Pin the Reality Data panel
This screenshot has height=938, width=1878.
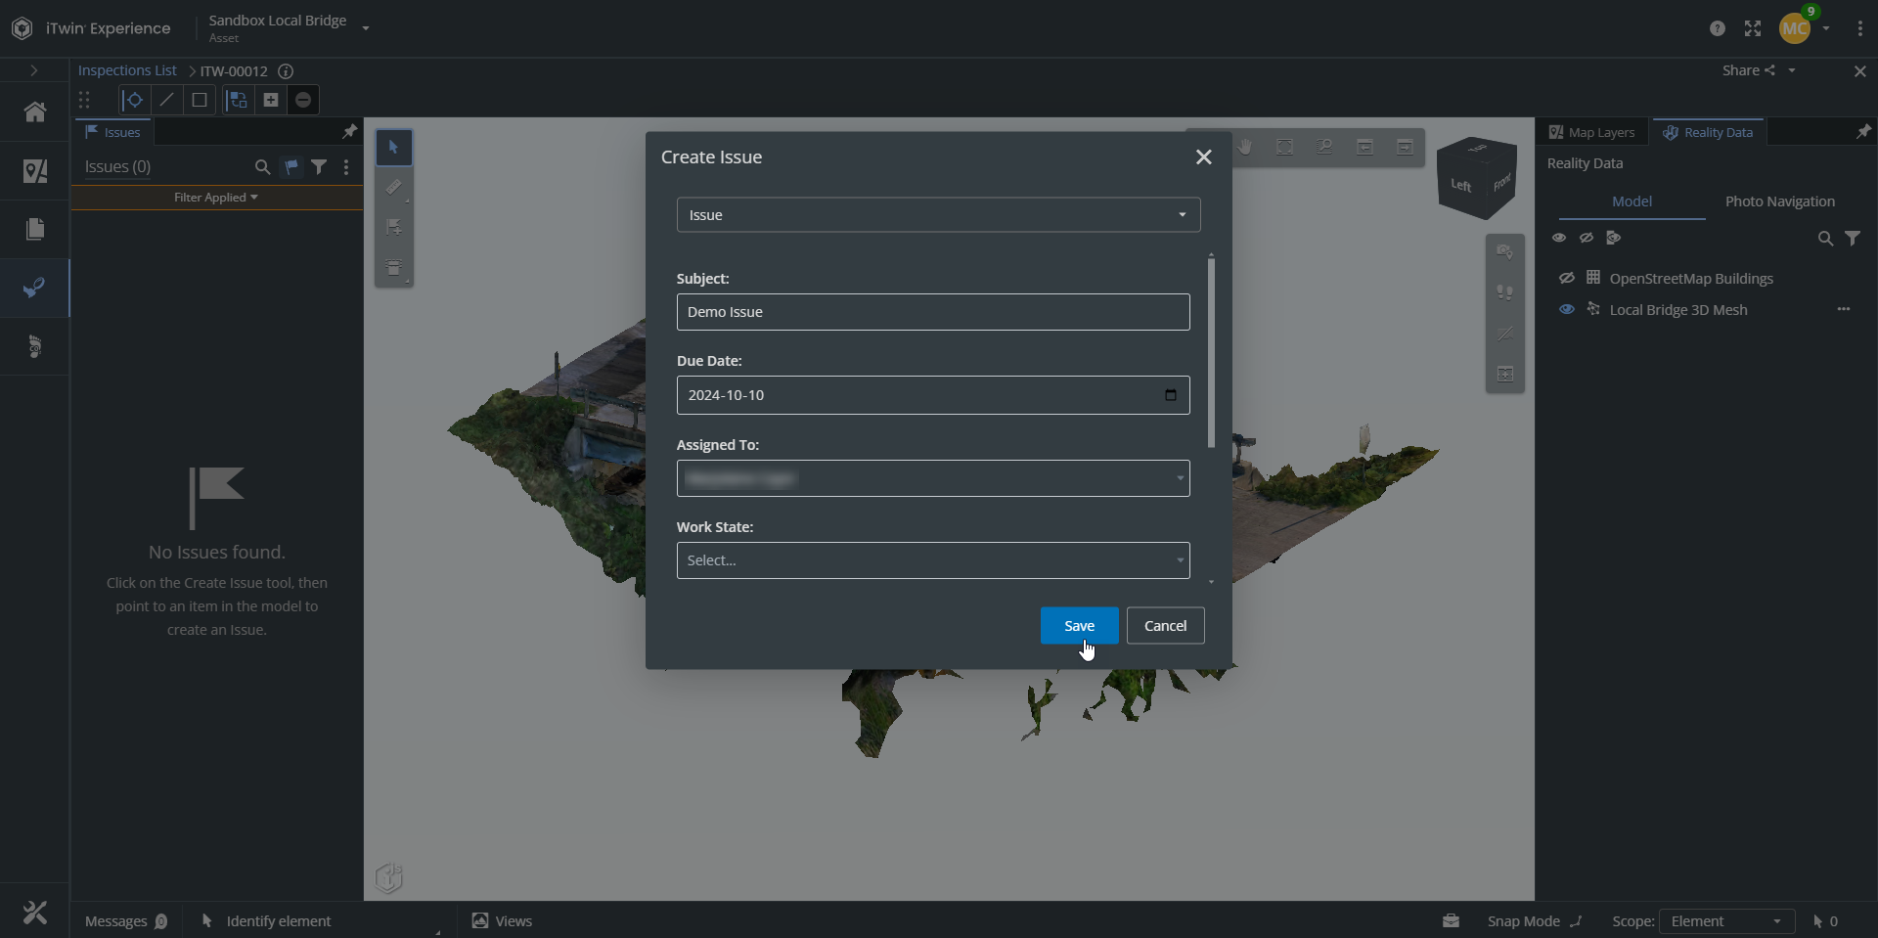click(1862, 132)
